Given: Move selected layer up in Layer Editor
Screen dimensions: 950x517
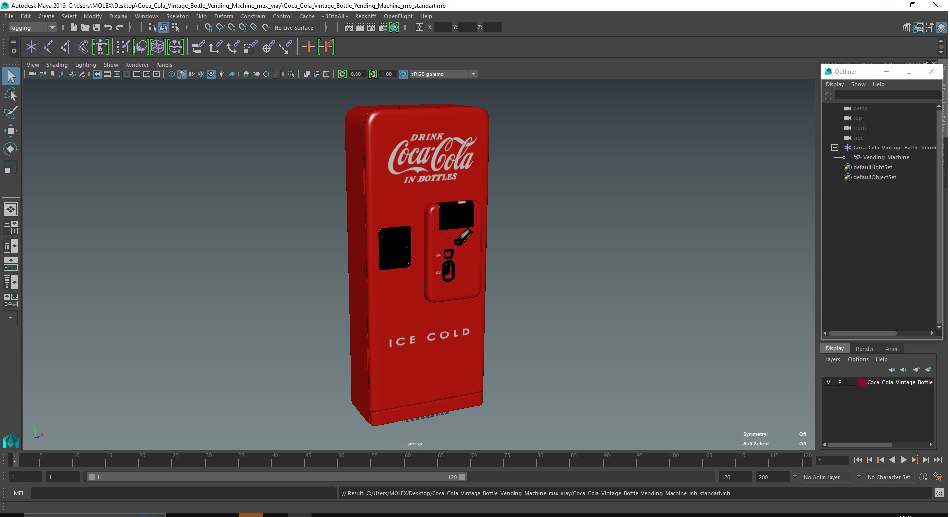Looking at the screenshot, I should [x=892, y=369].
